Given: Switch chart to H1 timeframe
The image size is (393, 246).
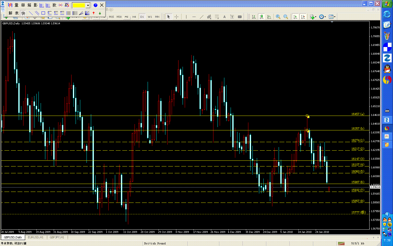Looking at the screenshot, I should (126, 17).
